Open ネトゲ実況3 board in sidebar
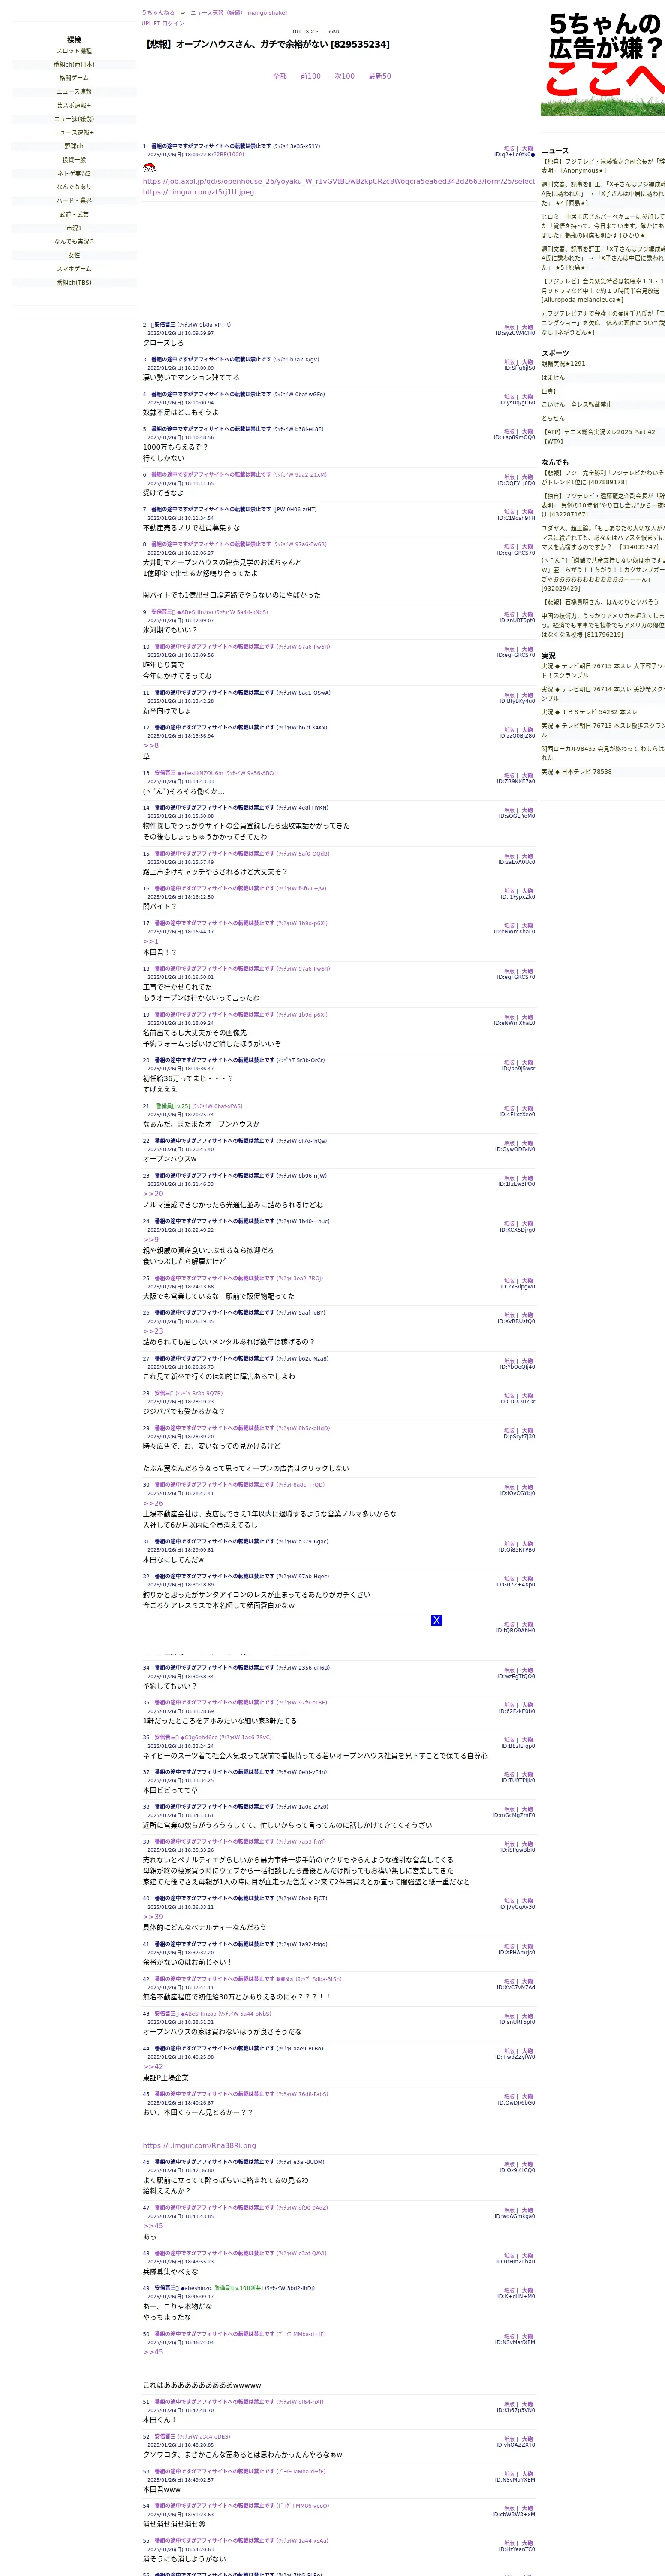665x2576 pixels. coord(74,173)
